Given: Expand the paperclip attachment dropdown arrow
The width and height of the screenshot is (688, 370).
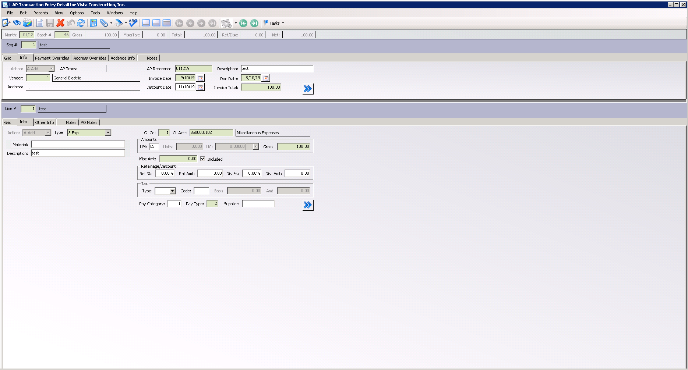Looking at the screenshot, I should click(x=111, y=23).
